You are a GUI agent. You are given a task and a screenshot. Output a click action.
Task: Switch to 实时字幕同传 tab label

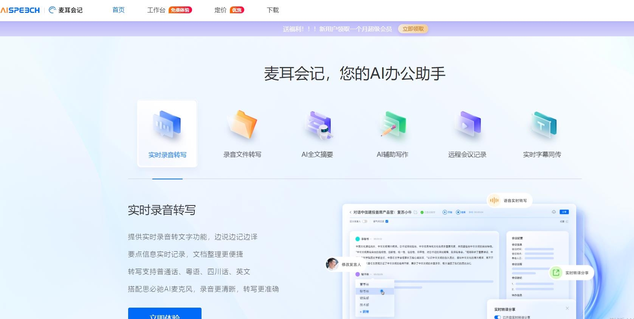tap(542, 154)
